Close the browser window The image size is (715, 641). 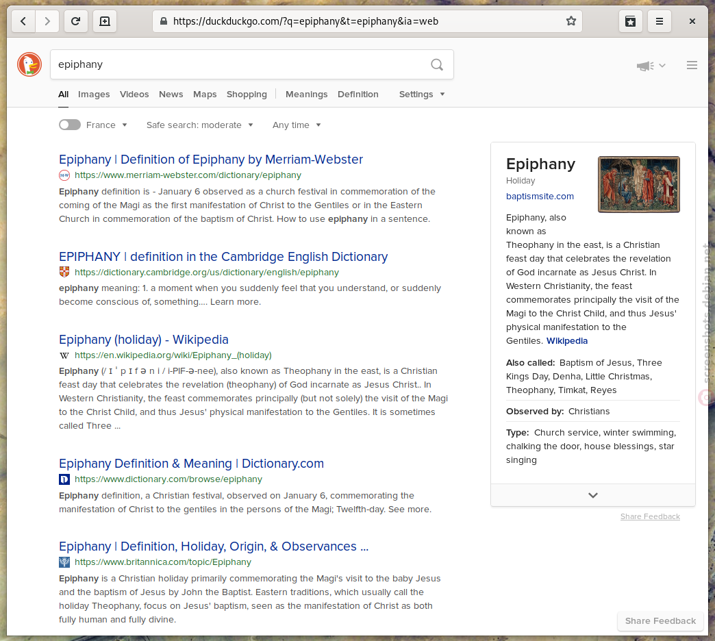(x=692, y=21)
